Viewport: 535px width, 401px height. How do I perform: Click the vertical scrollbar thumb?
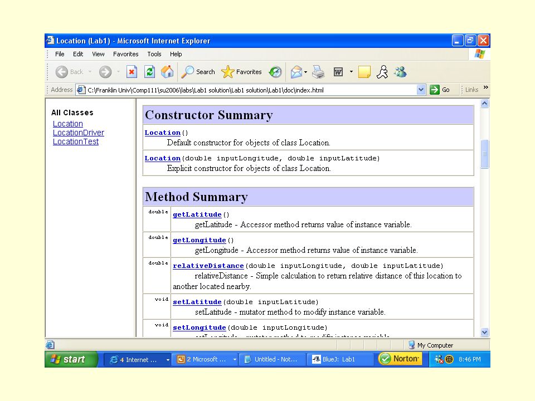click(x=484, y=154)
